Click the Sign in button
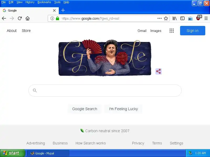 click(192, 31)
